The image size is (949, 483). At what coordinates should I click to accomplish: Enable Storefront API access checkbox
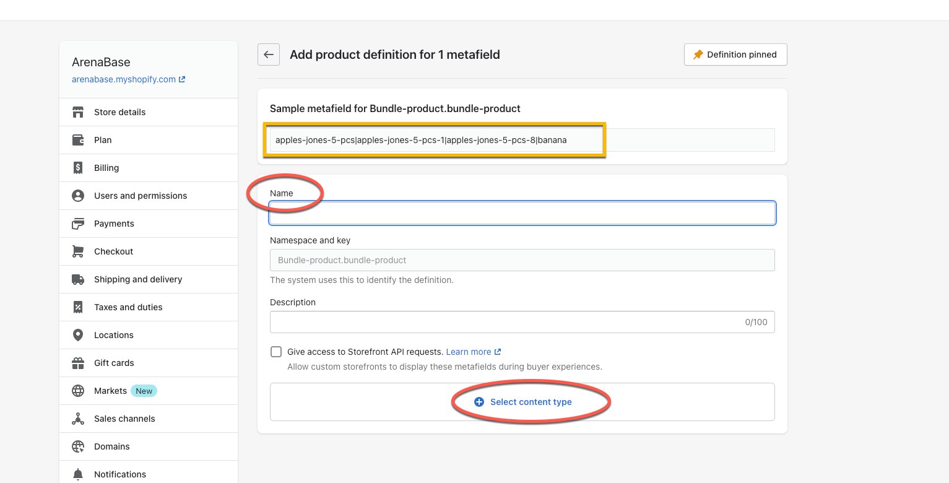click(x=276, y=352)
